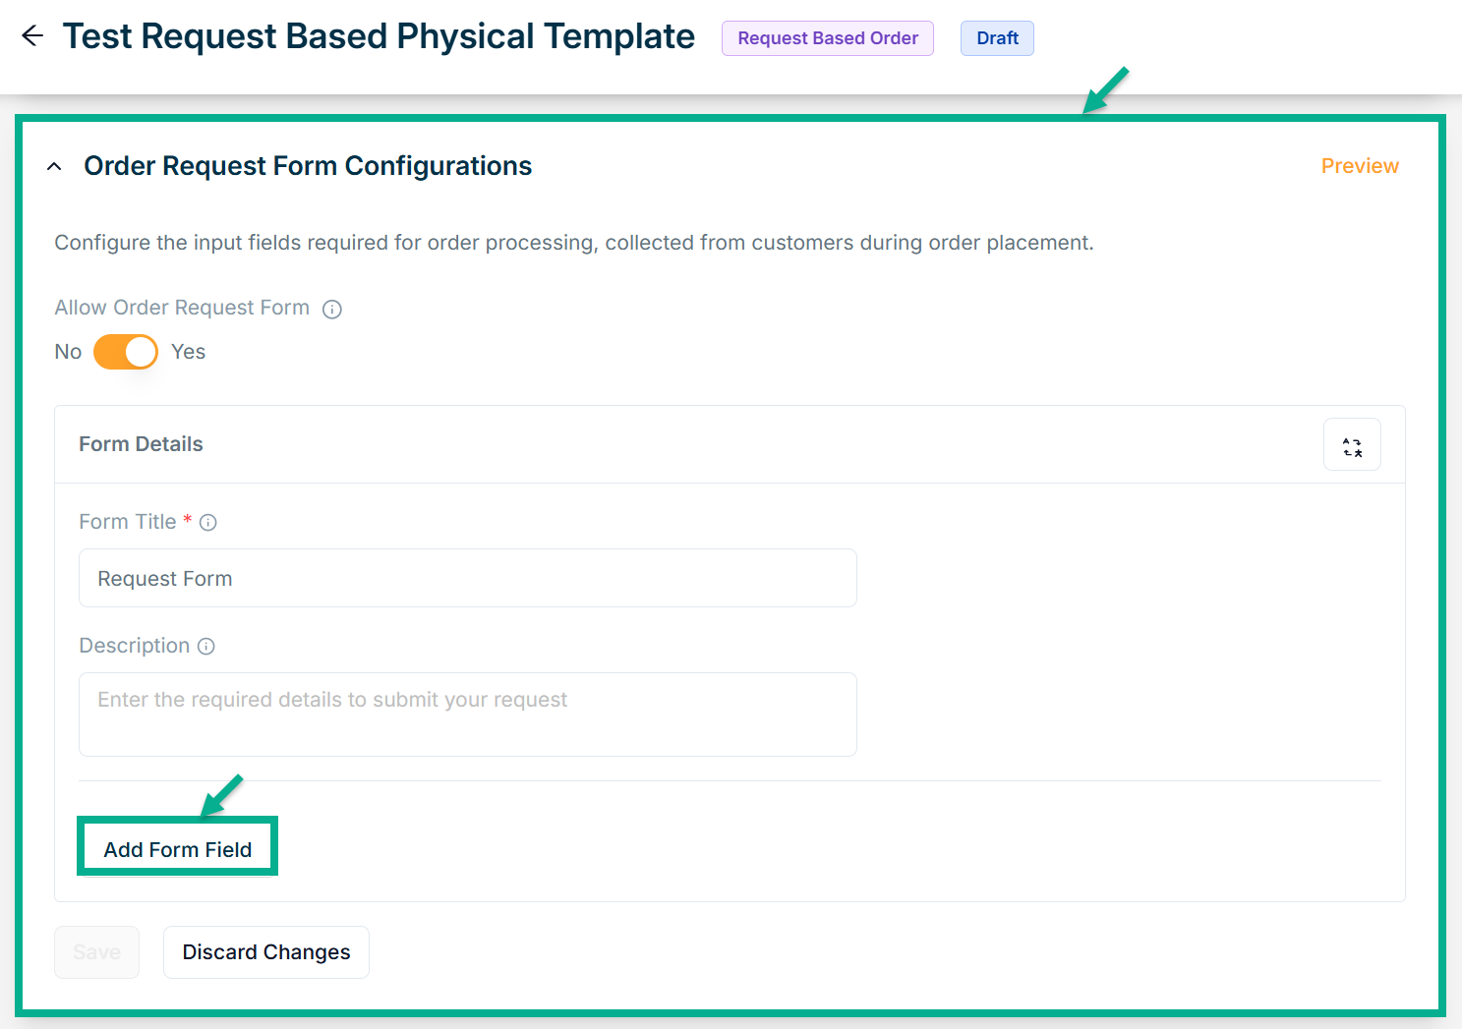Click the Form Details panel header
Viewport: 1462px width, 1029px height.
pos(141,444)
